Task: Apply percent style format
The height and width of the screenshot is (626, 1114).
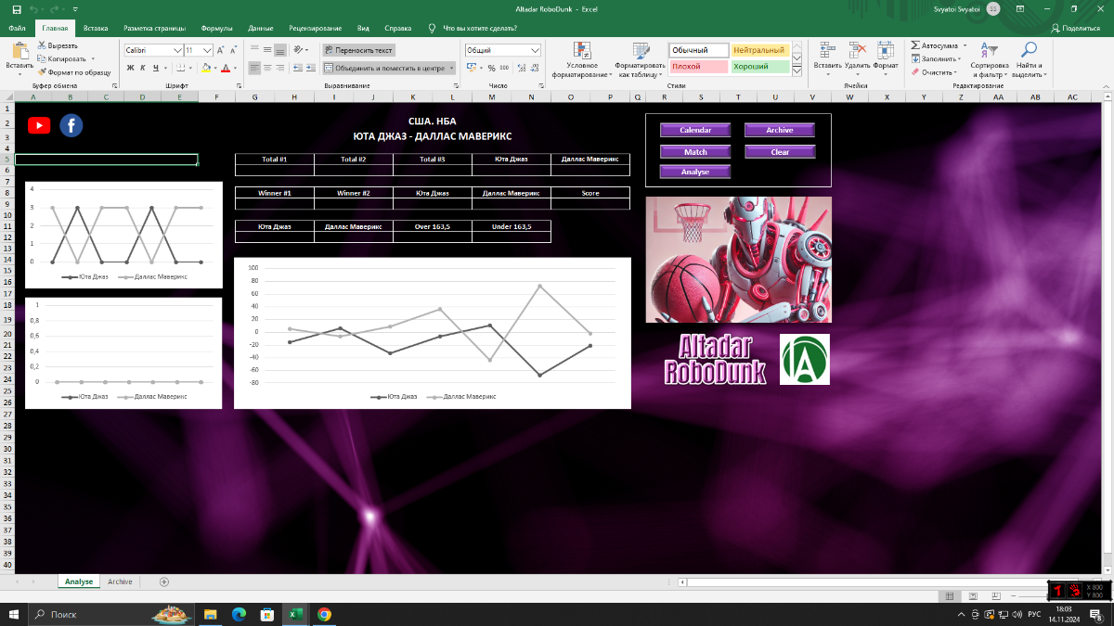Action: [492, 68]
